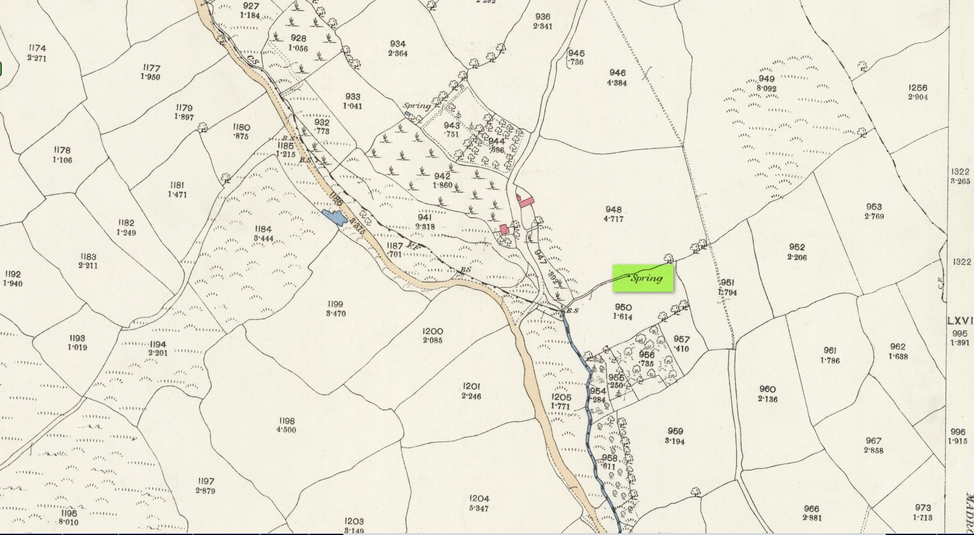Select the lower pink building below parcel 942
Screen dimensions: 974x535
[x=505, y=229]
